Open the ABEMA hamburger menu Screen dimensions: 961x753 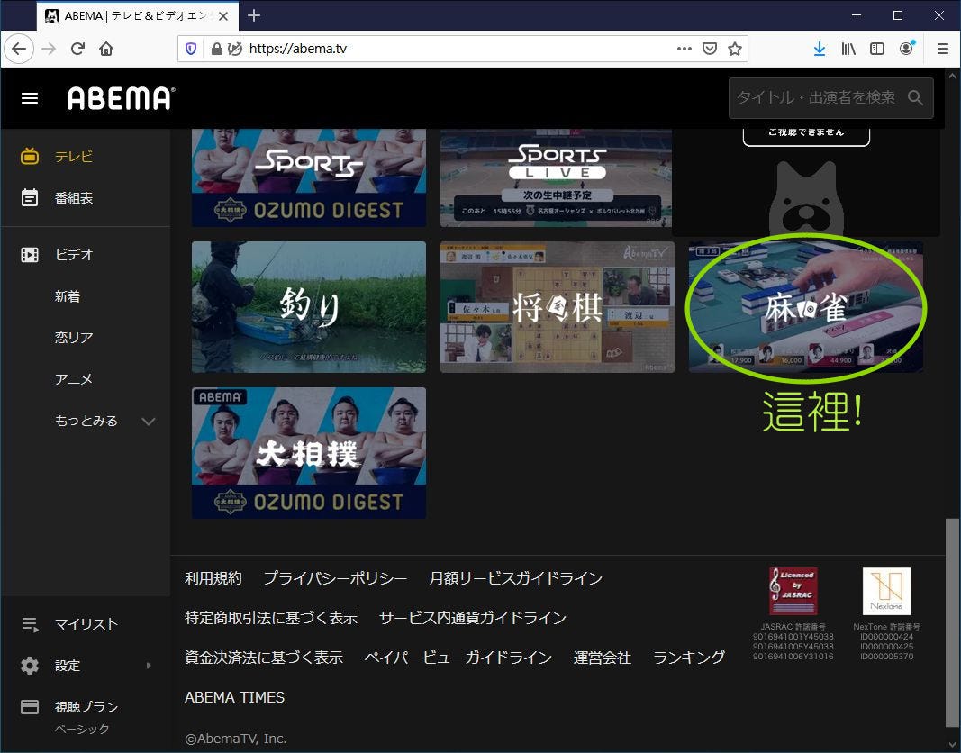(30, 98)
